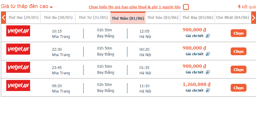Click Chọn for the 23:45 departure flight
Image resolution: width=256 pixels, height=114 pixels.
point(238,70)
